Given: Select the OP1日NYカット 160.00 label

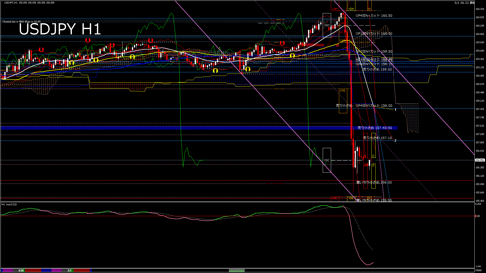Looking at the screenshot, I should point(374,34).
